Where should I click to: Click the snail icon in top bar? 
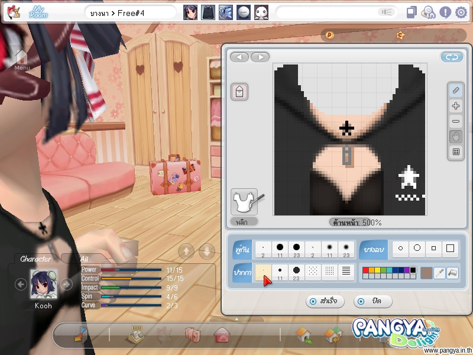tap(428, 12)
